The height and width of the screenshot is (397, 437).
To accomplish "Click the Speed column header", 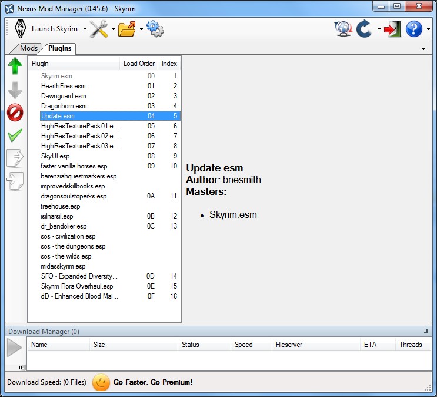I will pos(251,345).
